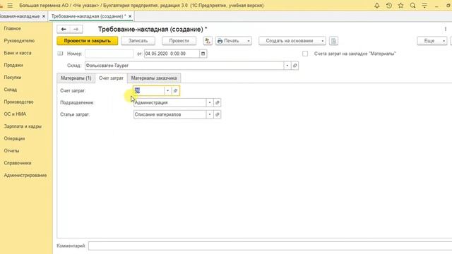Open the Отчеты section
This screenshot has width=452, height=254.
pos(11,150)
